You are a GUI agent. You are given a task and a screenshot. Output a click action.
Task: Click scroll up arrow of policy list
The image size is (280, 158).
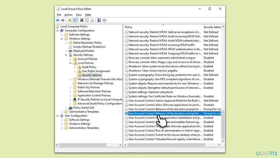click(223, 27)
